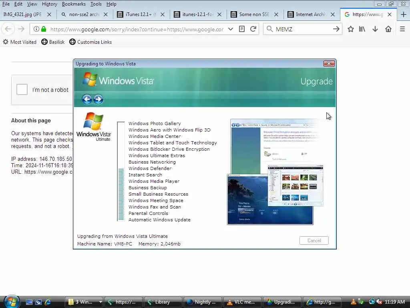410x308 pixels.
Task: Go to Home page icon
Action: point(388,29)
